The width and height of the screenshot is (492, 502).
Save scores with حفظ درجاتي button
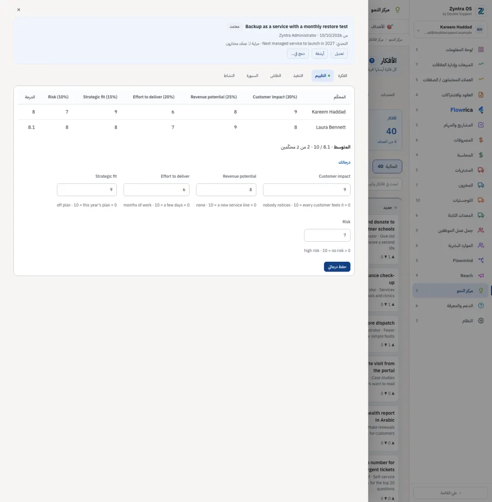tap(337, 267)
